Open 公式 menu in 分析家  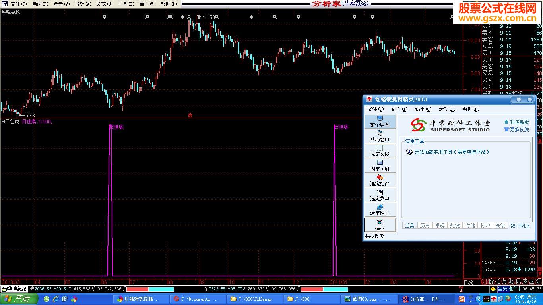[x=105, y=4]
